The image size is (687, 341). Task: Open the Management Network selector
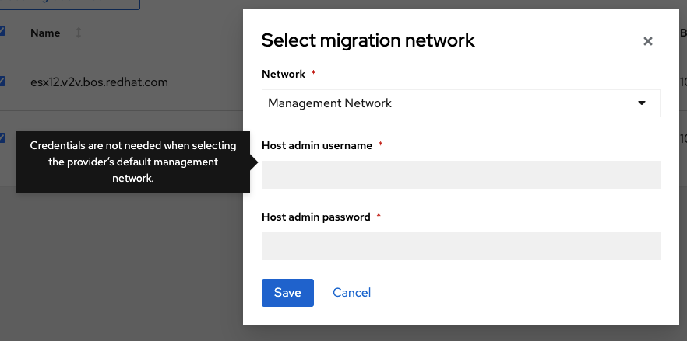[x=460, y=103]
